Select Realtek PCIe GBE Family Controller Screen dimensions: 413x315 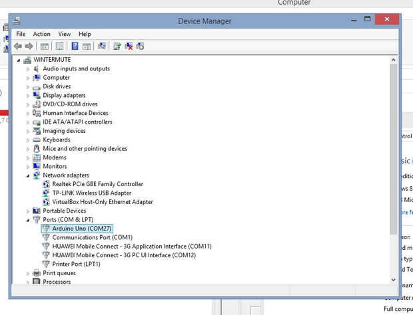click(97, 184)
